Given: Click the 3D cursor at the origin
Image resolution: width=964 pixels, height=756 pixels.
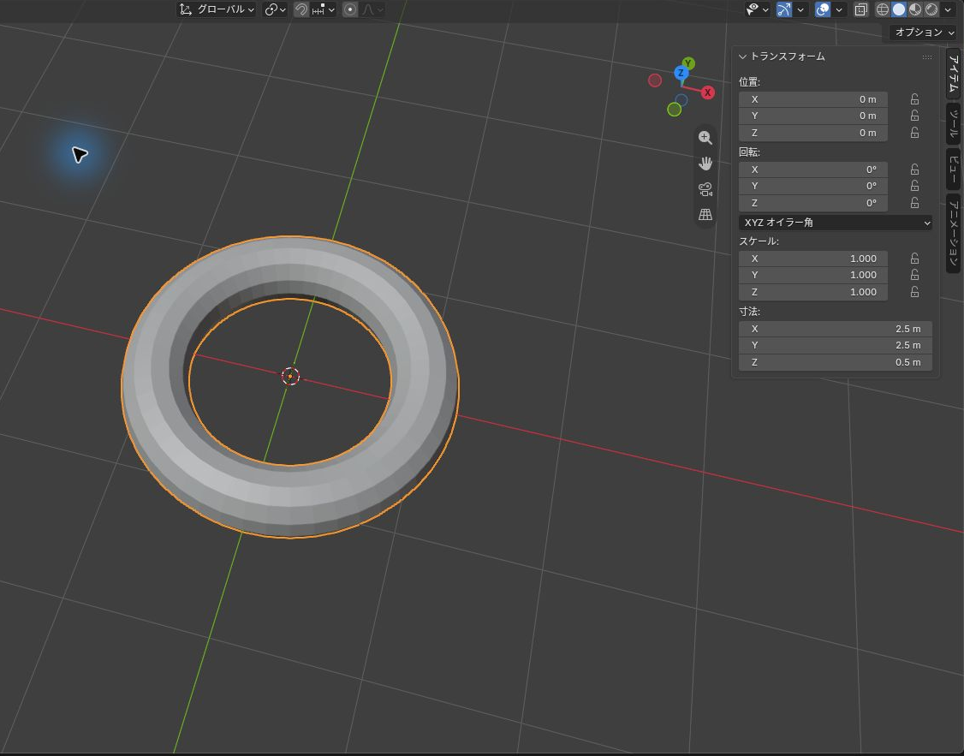Looking at the screenshot, I should 290,376.
